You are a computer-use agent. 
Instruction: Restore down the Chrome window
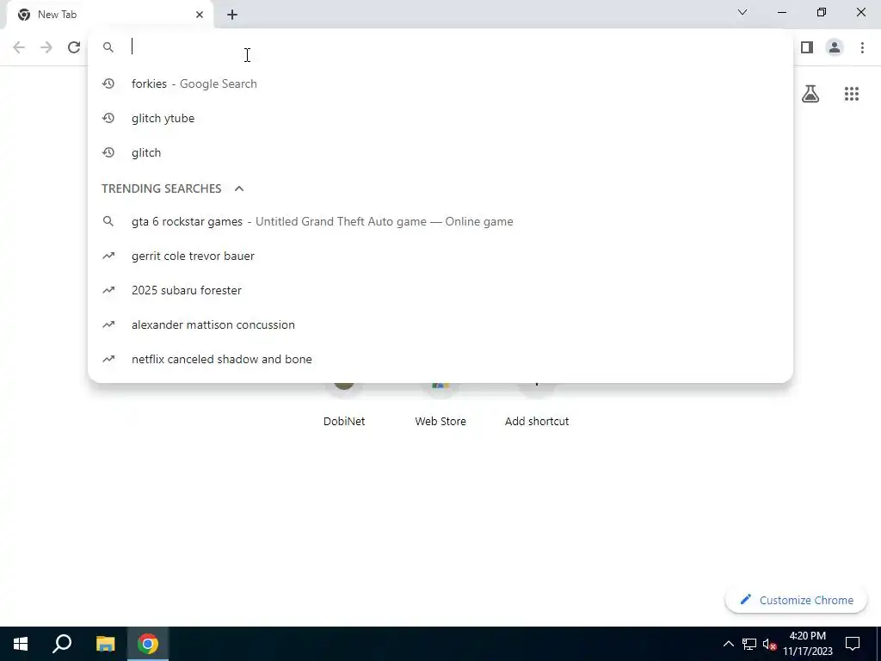pos(822,12)
